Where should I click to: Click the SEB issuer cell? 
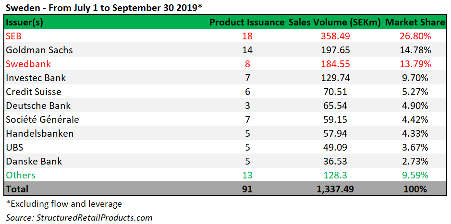(x=14, y=36)
